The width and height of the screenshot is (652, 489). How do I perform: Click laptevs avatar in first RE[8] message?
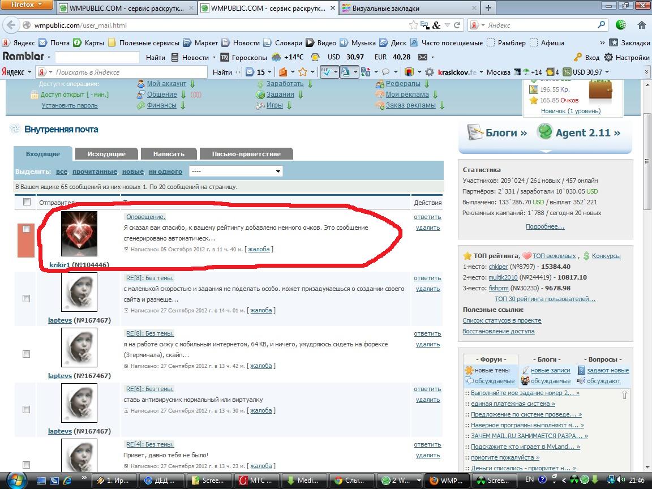tap(79, 292)
